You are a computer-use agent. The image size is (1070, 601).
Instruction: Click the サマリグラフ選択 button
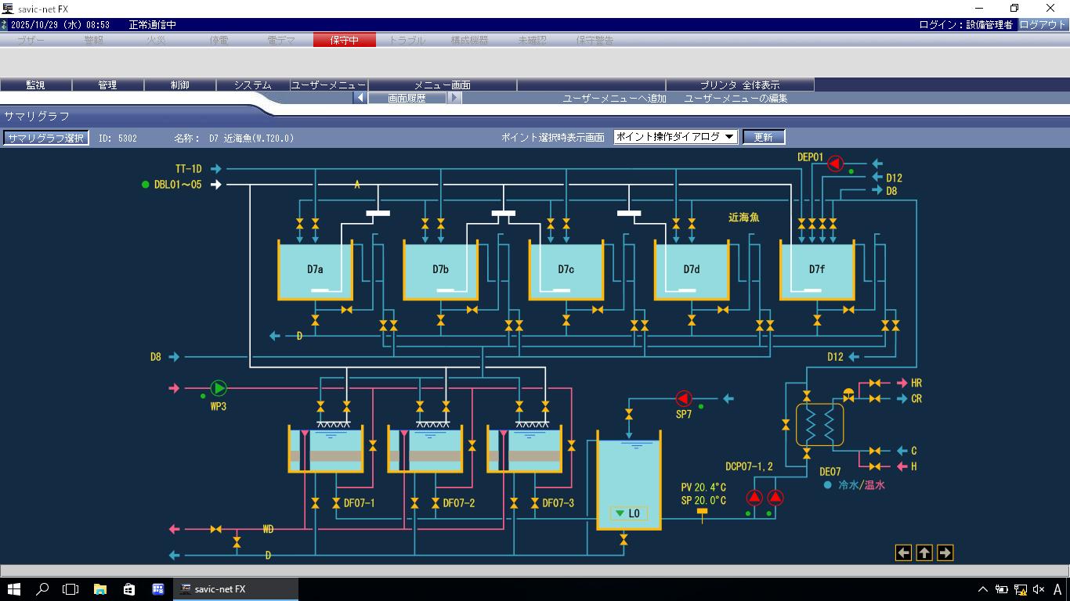click(x=46, y=138)
